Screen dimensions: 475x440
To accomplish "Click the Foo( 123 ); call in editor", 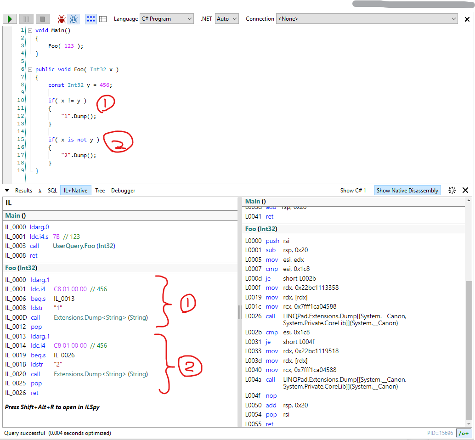I will coord(65,46).
